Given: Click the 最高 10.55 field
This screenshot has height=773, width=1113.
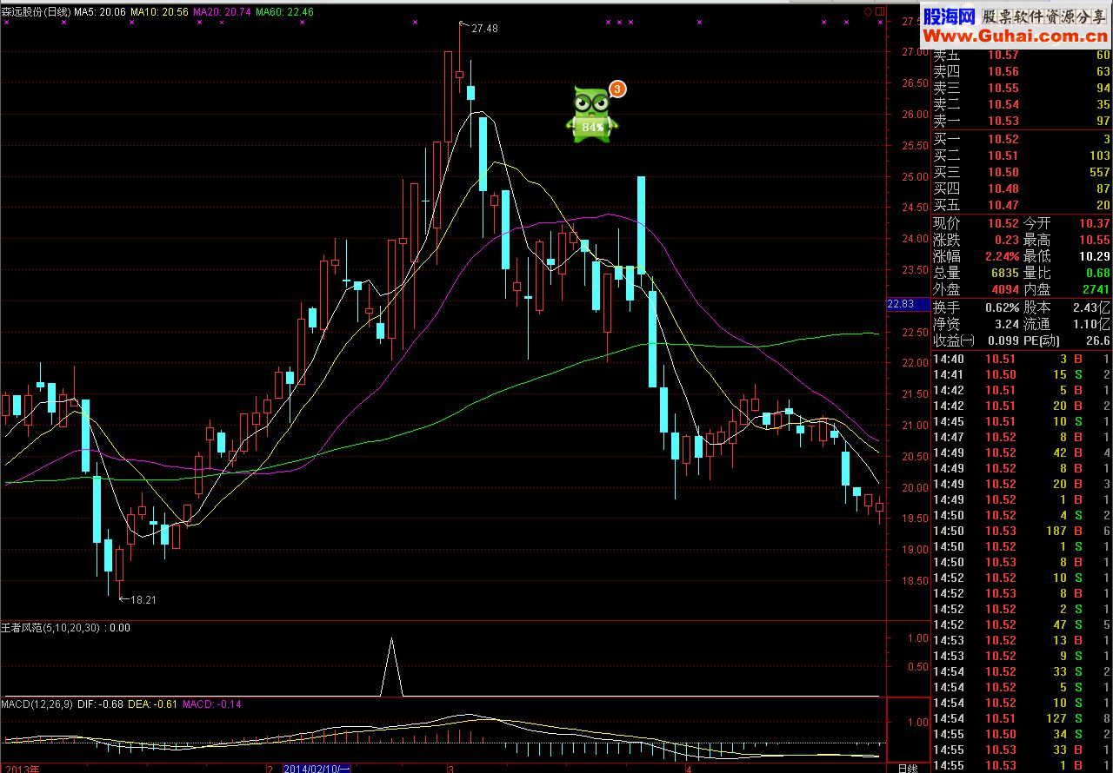Looking at the screenshot, I should (x=1067, y=241).
